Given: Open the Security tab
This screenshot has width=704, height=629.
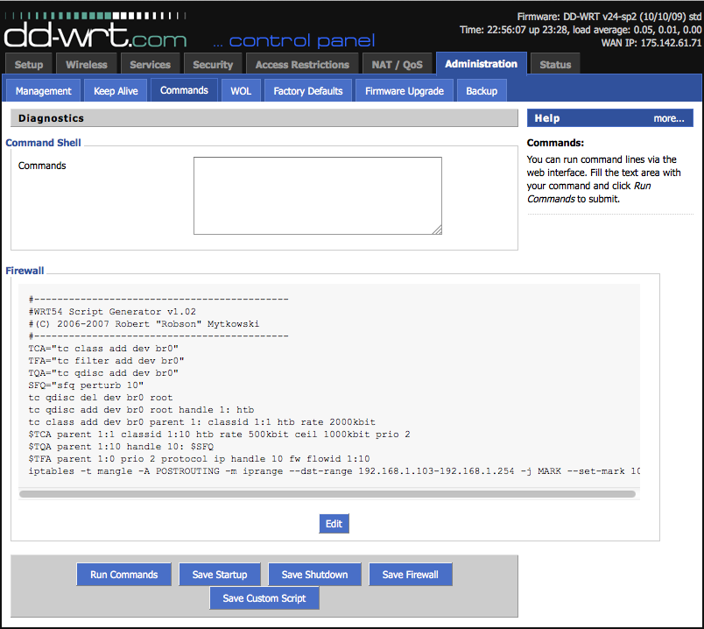Looking at the screenshot, I should 213,63.
